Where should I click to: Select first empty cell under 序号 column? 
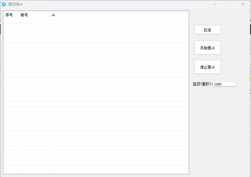click(x=11, y=21)
